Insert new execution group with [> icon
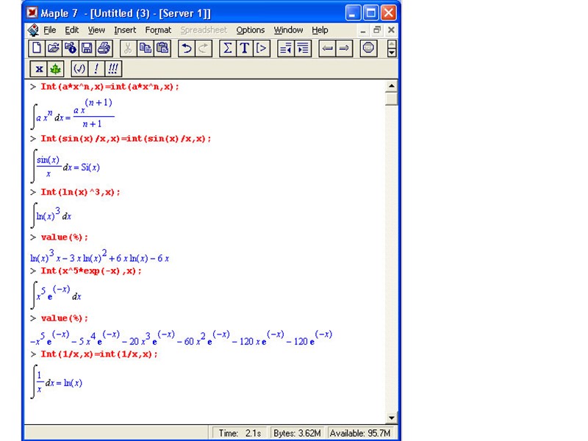The width and height of the screenshot is (588, 441). tap(262, 49)
